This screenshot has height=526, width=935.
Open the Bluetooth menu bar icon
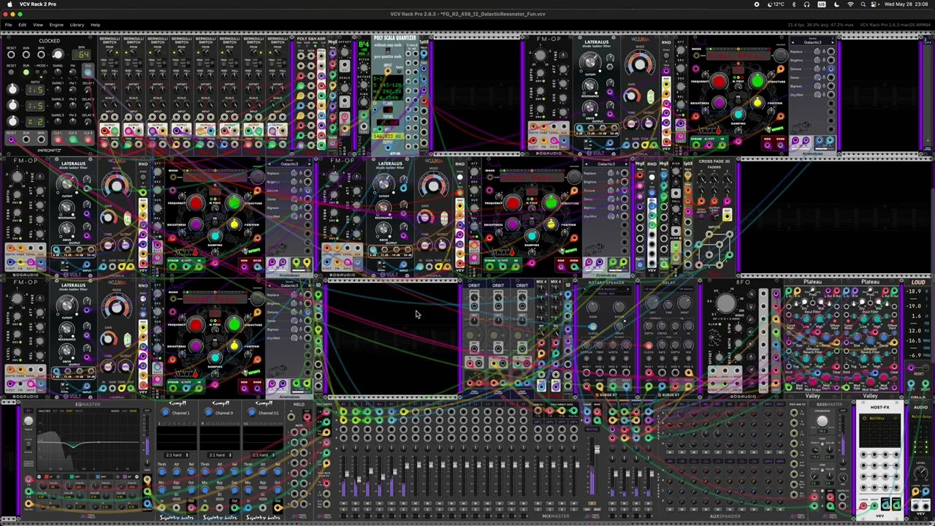793,4
